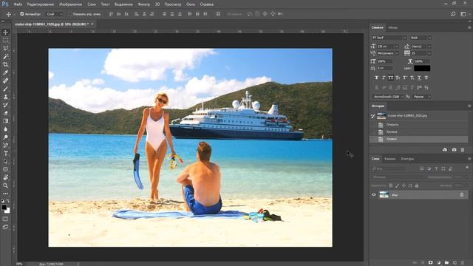Select the Dodge tool
This screenshot has width=473, height=266.
tap(5, 137)
